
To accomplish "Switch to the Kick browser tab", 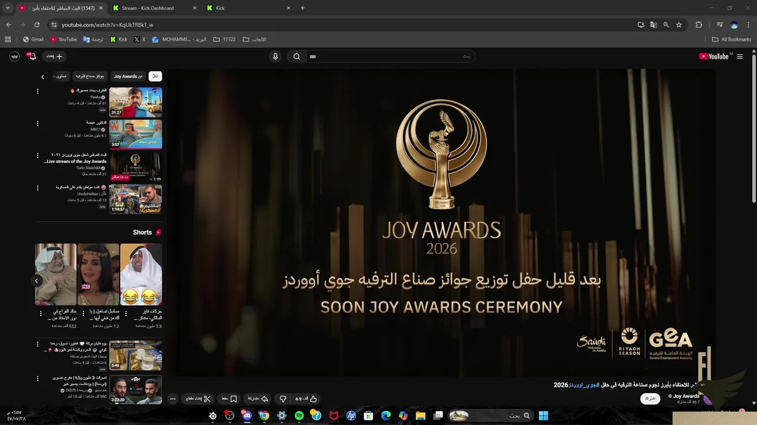I will pyautogui.click(x=247, y=8).
